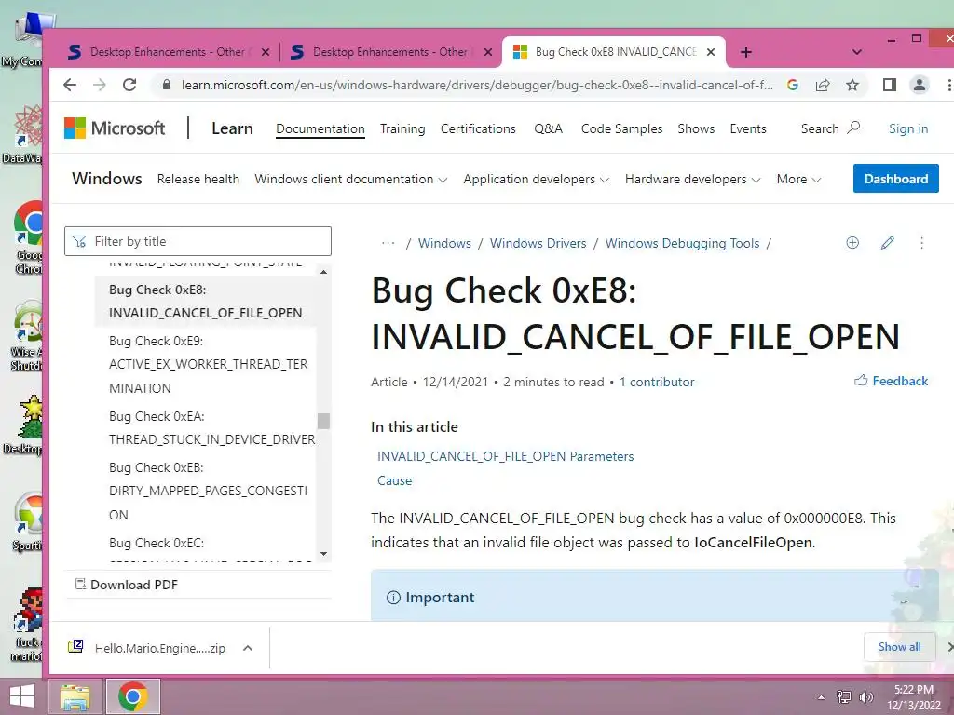Screen dimensions: 954x715
Task: Open Windows Drivers breadcrumb
Action: pyautogui.click(x=538, y=243)
